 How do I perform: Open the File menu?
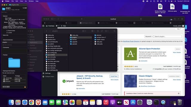(x=13, y=1)
